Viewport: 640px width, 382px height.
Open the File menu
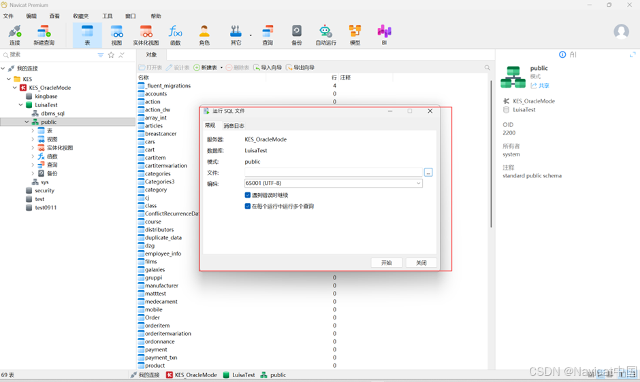click(8, 16)
